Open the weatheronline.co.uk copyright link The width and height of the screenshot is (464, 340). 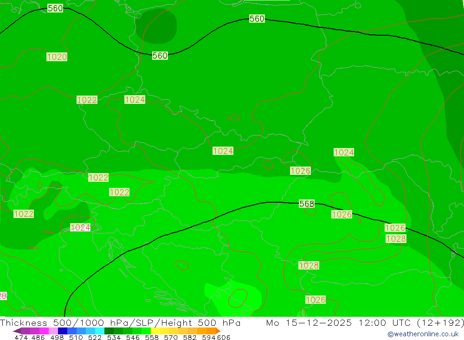(423, 334)
